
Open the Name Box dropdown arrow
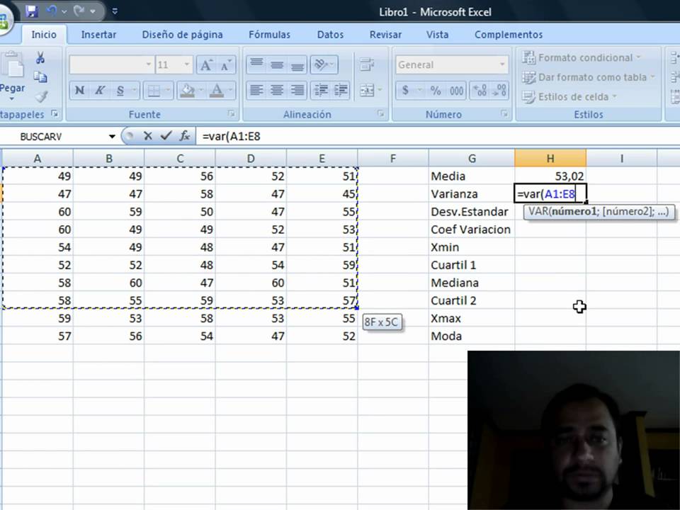112,137
